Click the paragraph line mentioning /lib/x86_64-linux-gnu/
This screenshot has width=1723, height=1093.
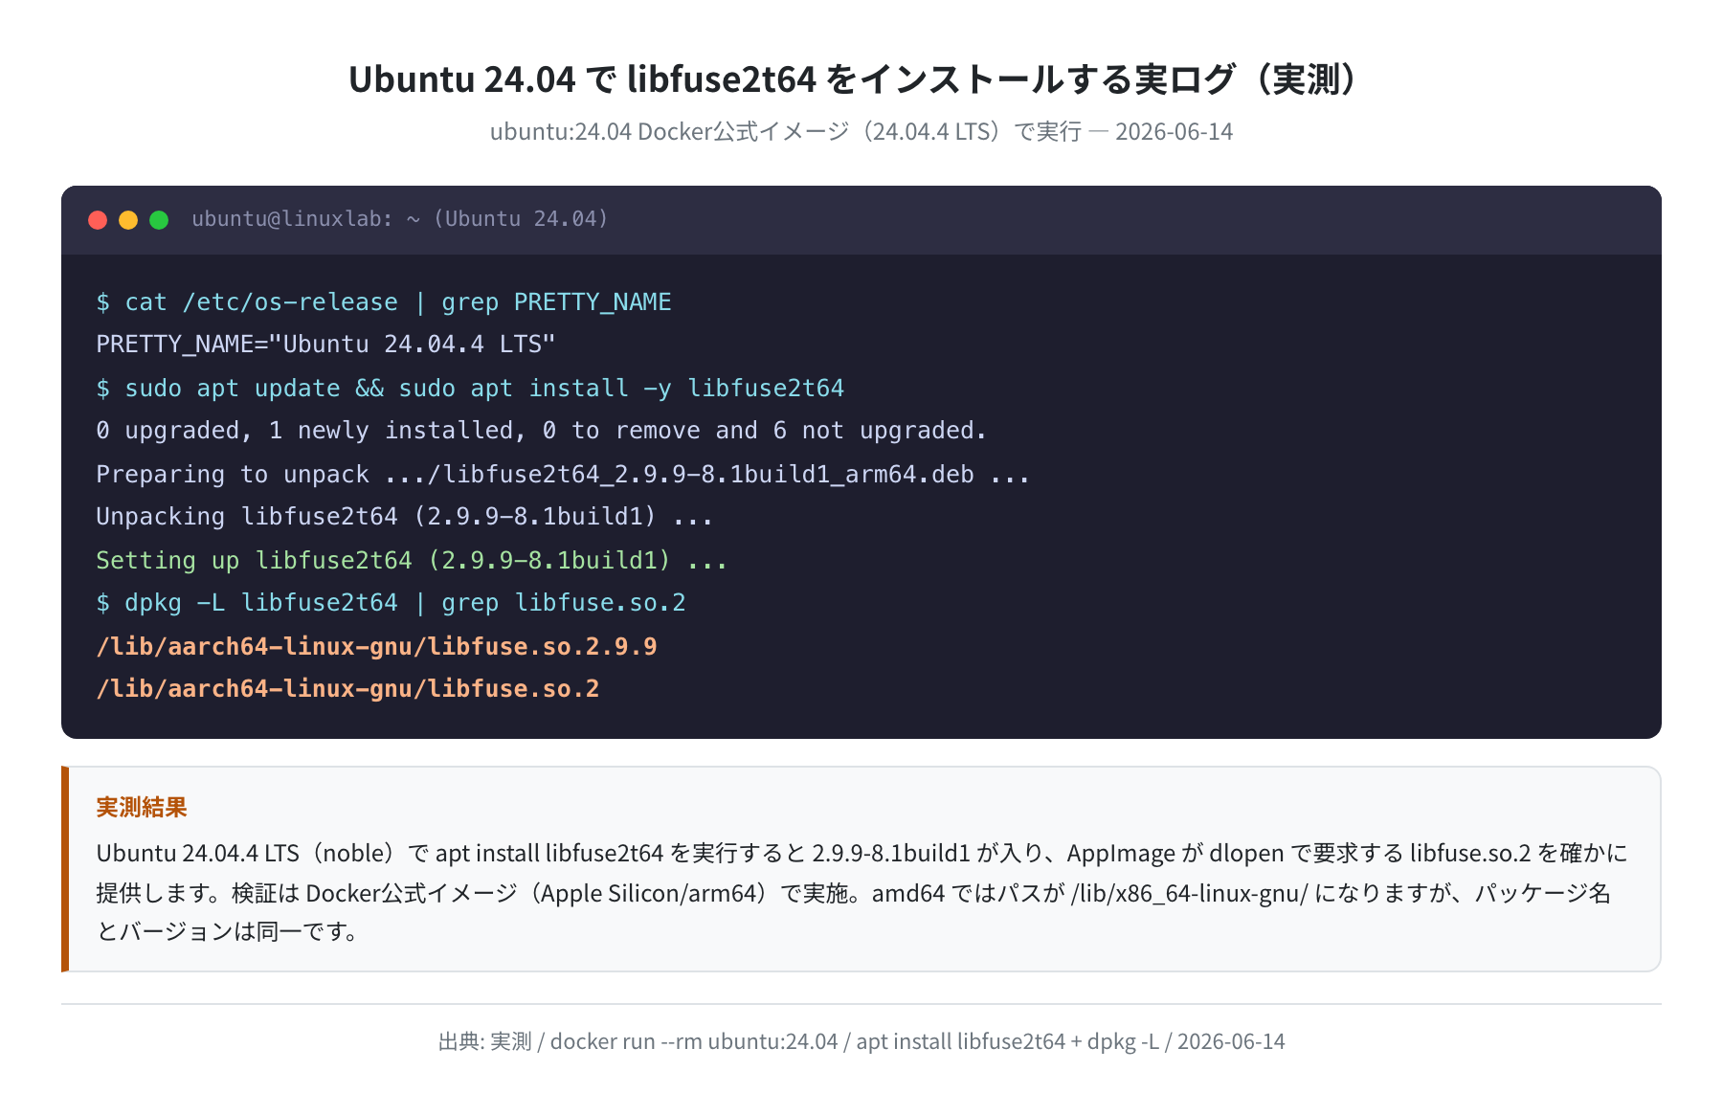click(x=854, y=893)
